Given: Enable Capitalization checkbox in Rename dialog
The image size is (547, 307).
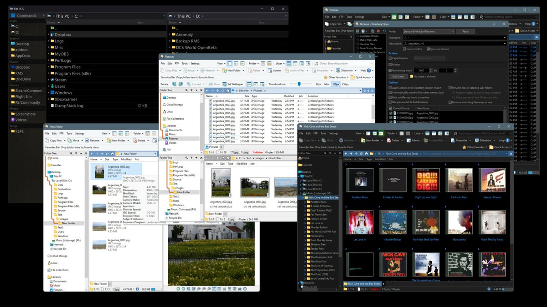Looking at the screenshot, I should pyautogui.click(x=390, y=58).
